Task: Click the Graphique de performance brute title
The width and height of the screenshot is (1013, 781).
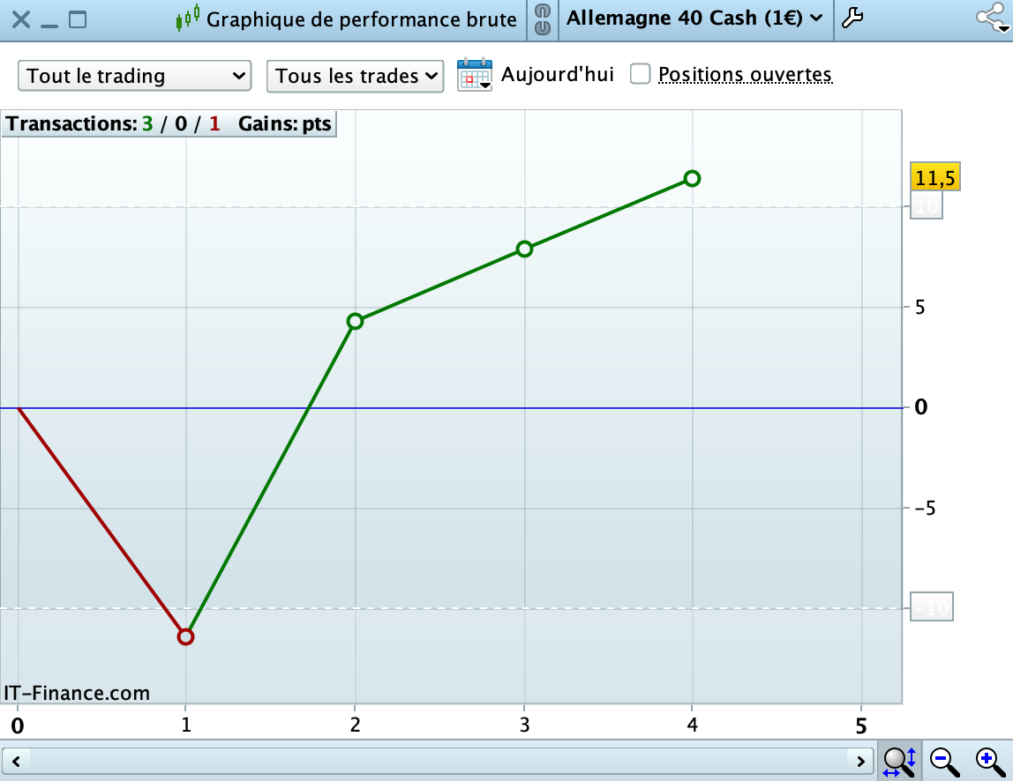Action: click(362, 19)
